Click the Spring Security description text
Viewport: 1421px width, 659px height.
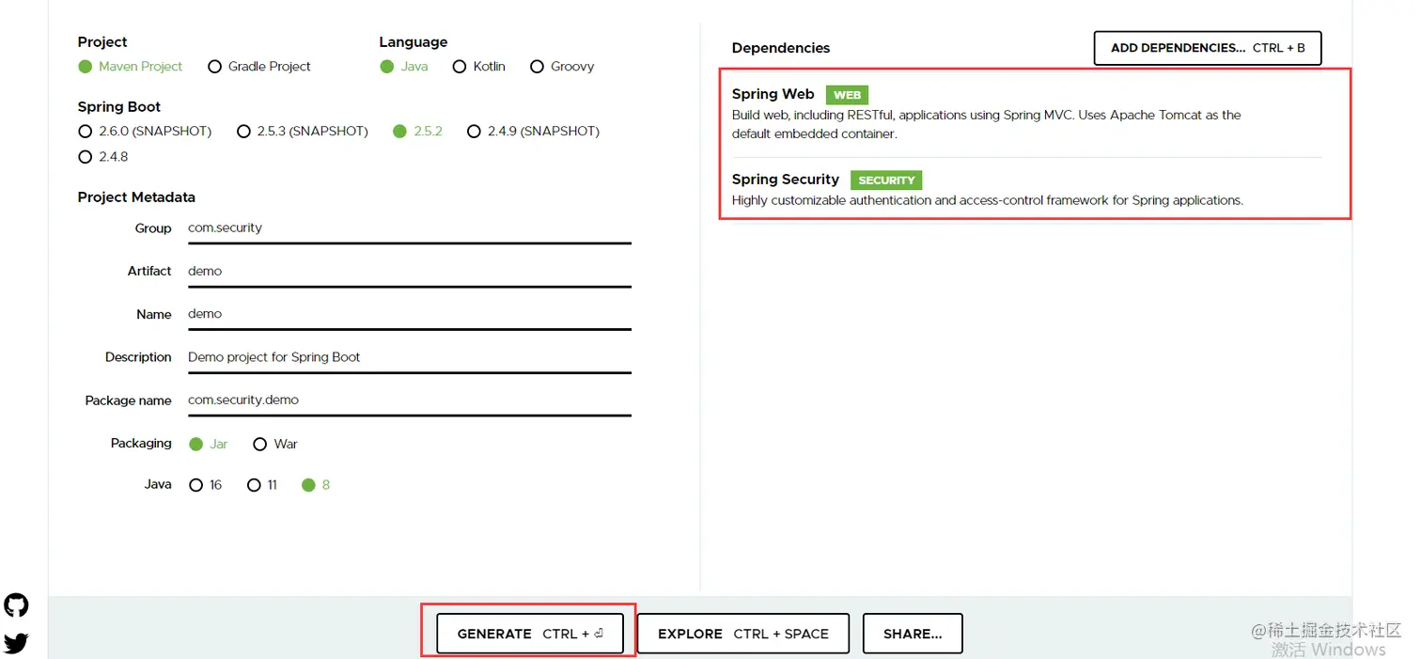[988, 200]
